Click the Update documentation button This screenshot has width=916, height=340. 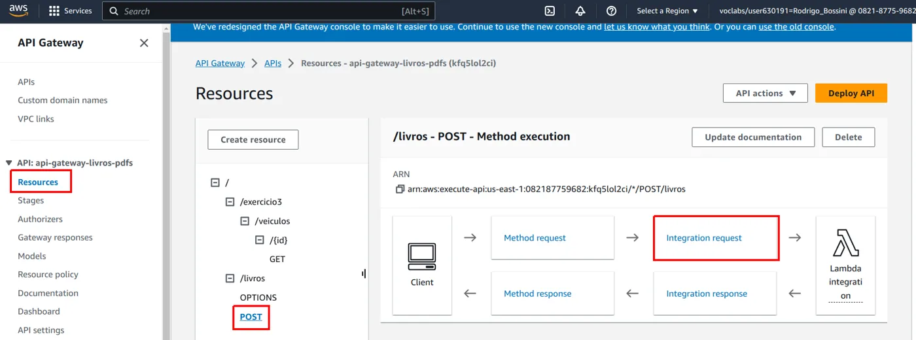tap(753, 137)
